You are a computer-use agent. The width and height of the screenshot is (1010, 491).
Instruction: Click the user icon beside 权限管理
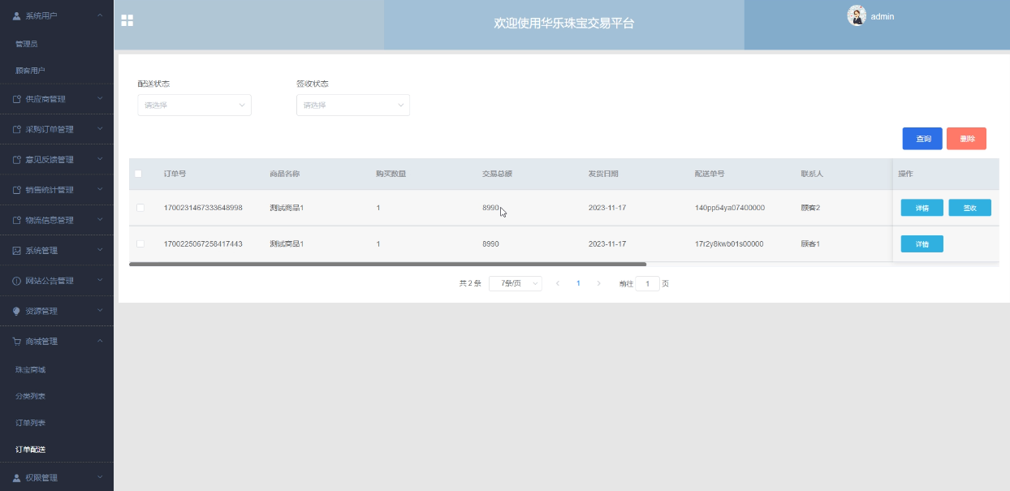17,477
